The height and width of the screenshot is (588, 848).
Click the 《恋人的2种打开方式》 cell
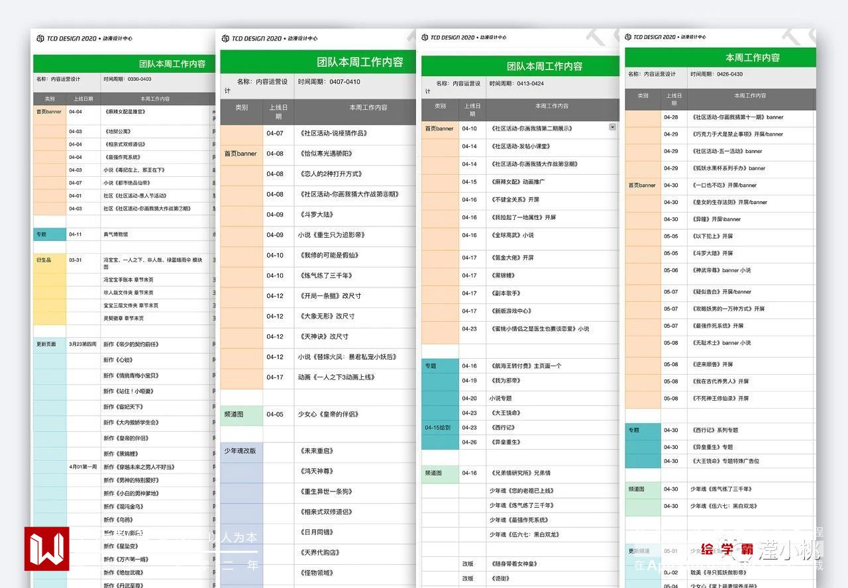[x=355, y=174]
